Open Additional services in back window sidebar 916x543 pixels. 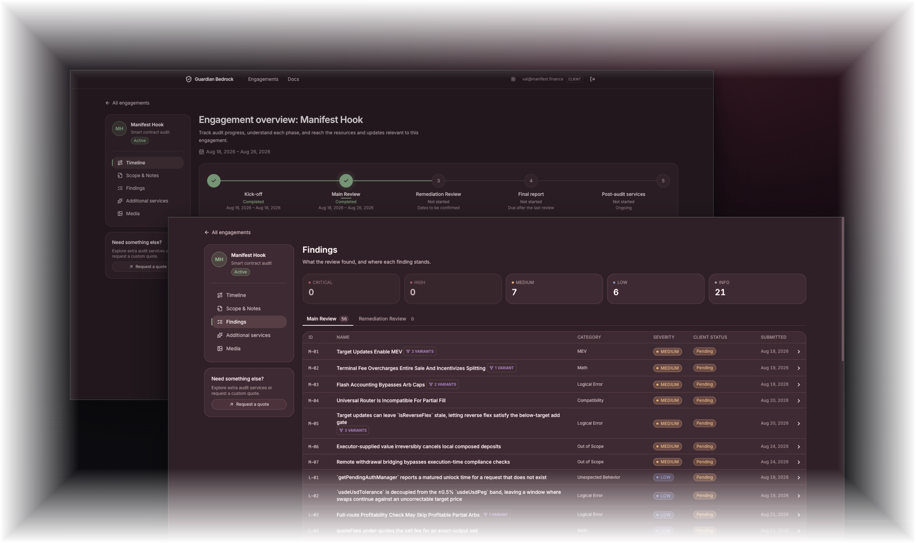(148, 201)
